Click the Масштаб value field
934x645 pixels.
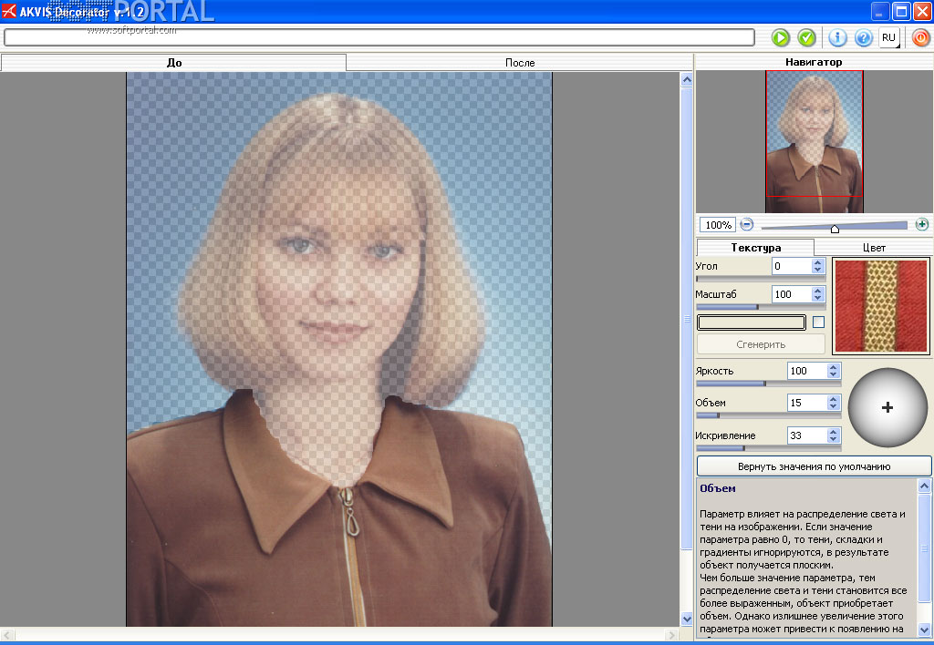792,294
